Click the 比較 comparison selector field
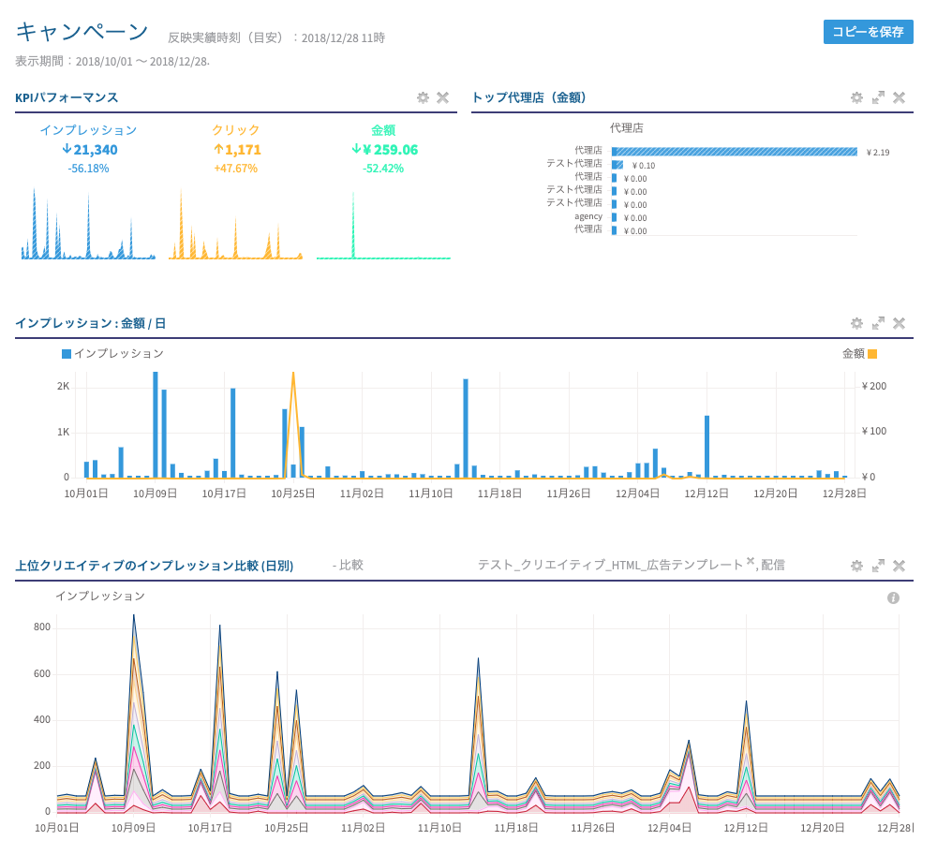The image size is (937, 855). (351, 566)
